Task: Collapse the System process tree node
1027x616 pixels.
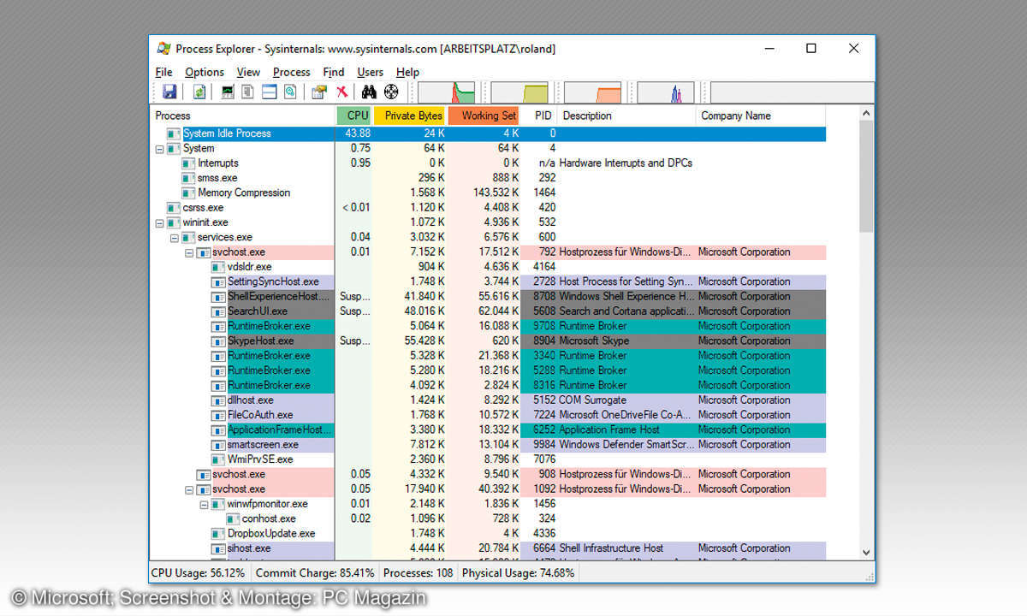Action: [159, 149]
